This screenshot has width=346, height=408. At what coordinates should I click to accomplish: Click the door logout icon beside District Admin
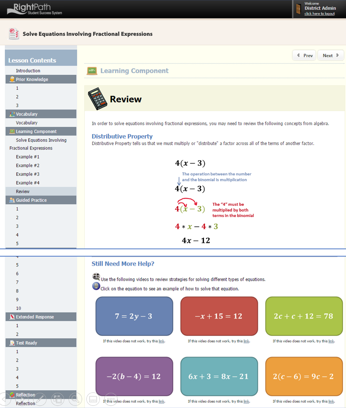(x=298, y=9)
